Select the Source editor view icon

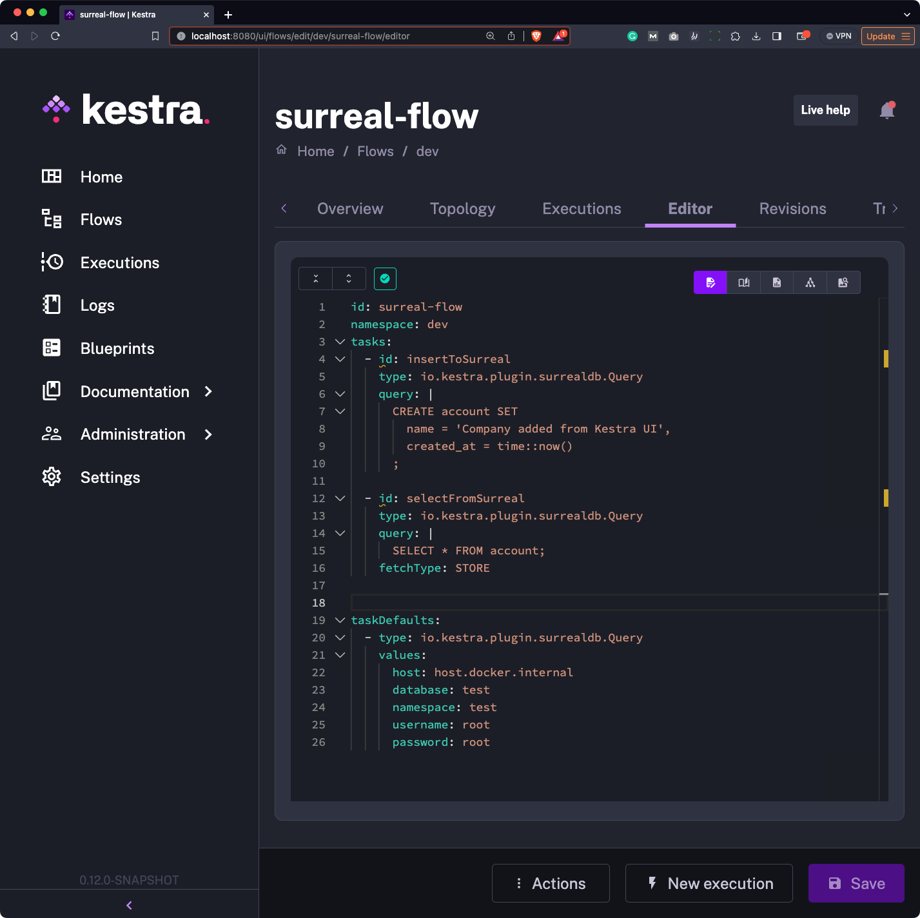[710, 282]
